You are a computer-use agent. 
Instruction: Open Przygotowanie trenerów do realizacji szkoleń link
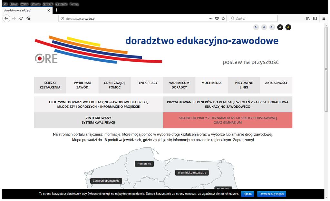coord(228,104)
